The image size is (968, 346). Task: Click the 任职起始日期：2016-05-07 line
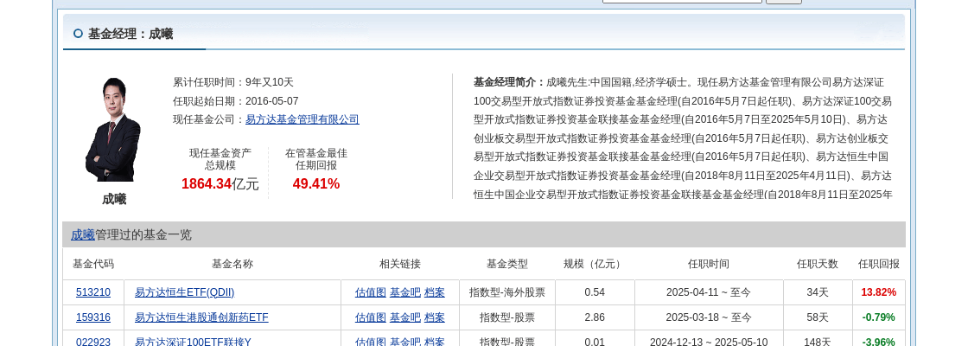236,101
